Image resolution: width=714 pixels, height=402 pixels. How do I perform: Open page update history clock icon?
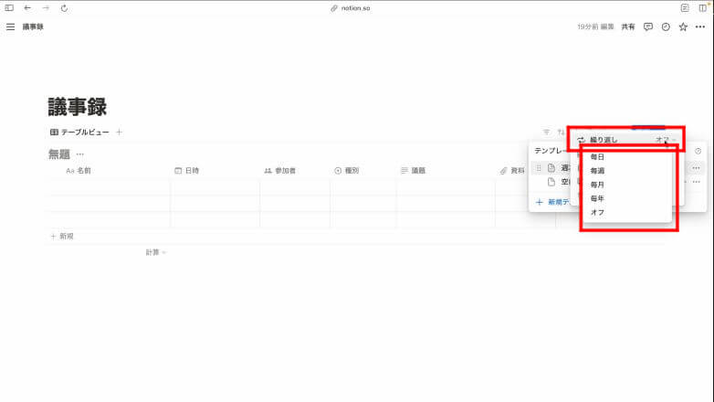click(666, 26)
